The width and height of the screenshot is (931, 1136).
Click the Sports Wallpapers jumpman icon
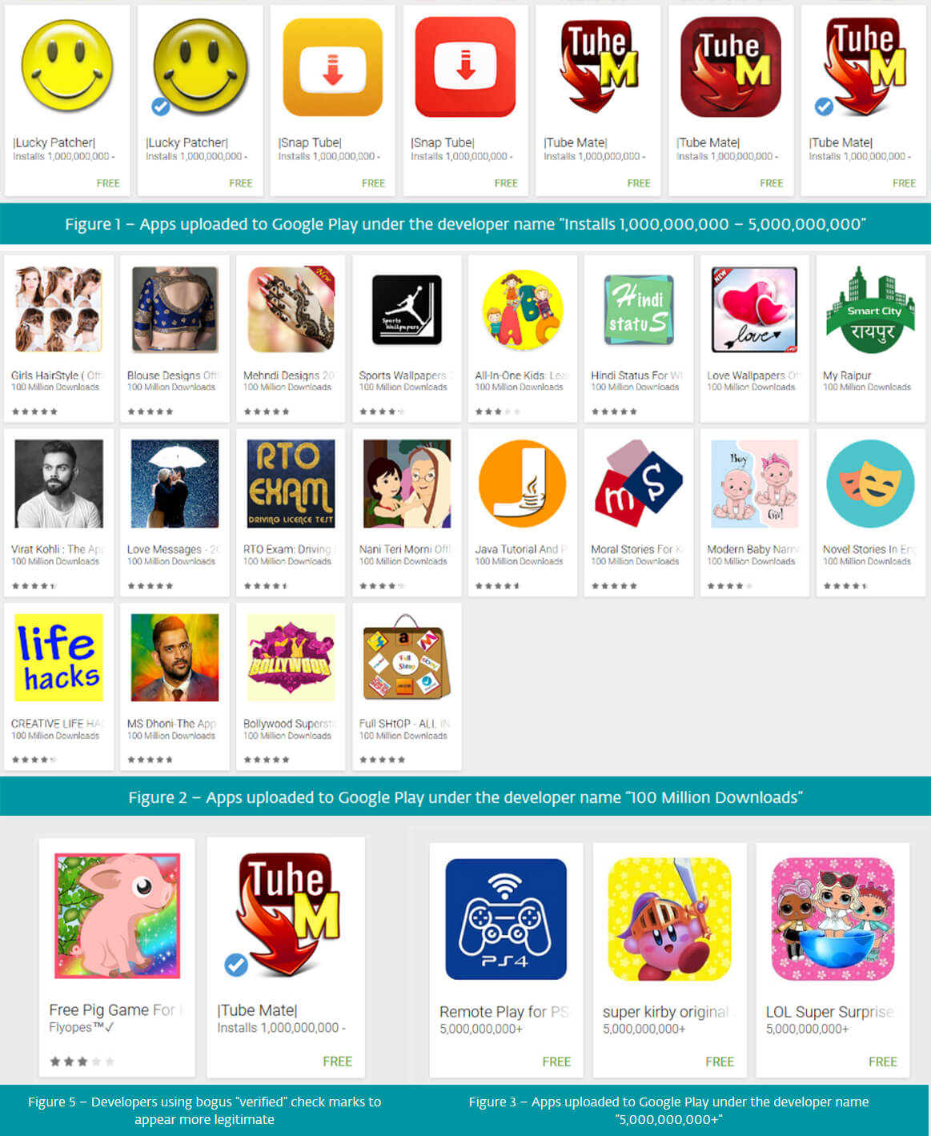coord(407,309)
